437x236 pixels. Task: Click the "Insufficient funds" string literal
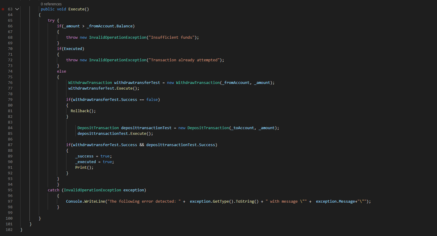point(171,37)
